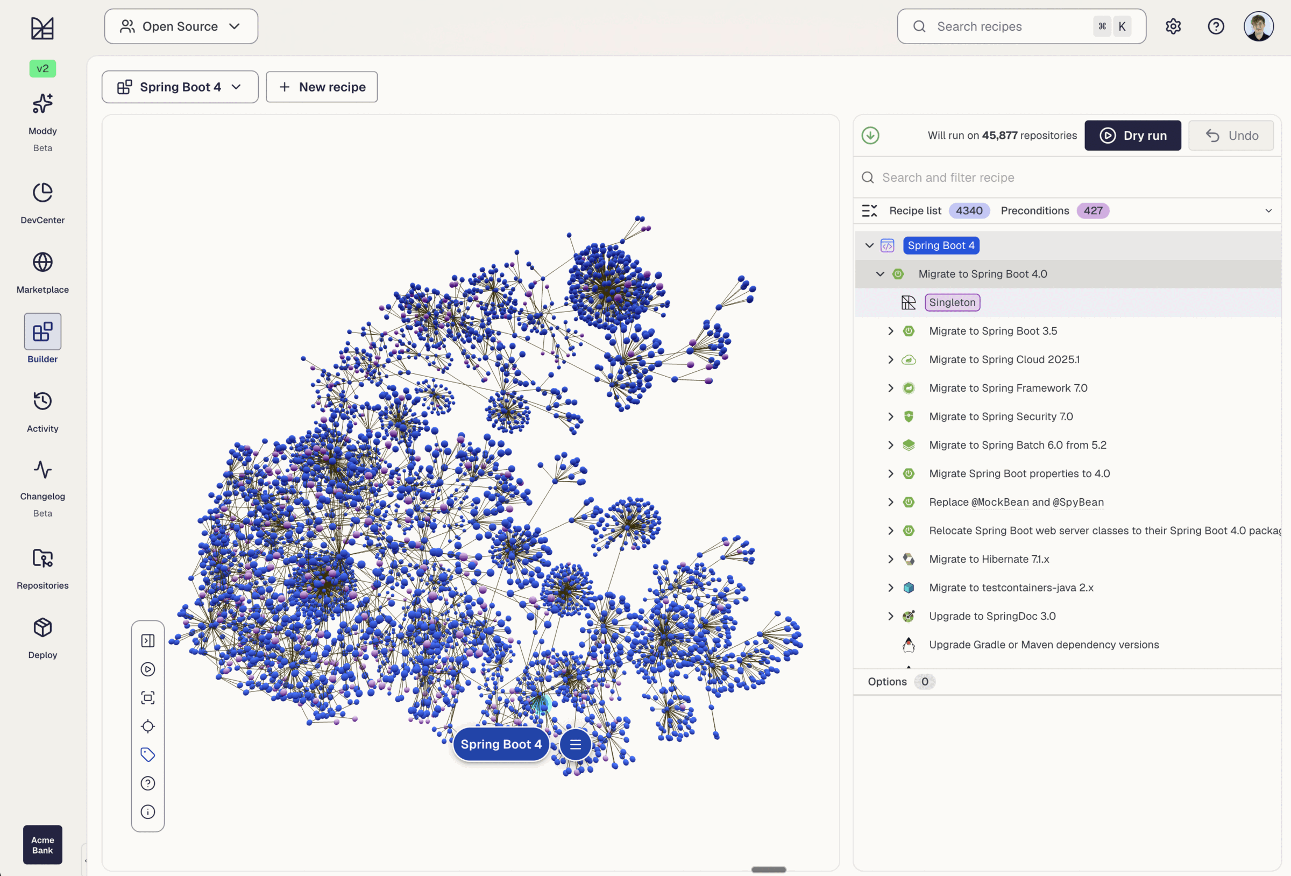Screen dimensions: 1291x876
Task: Click Acme Bank organization badge
Action: pyautogui.click(x=42, y=845)
